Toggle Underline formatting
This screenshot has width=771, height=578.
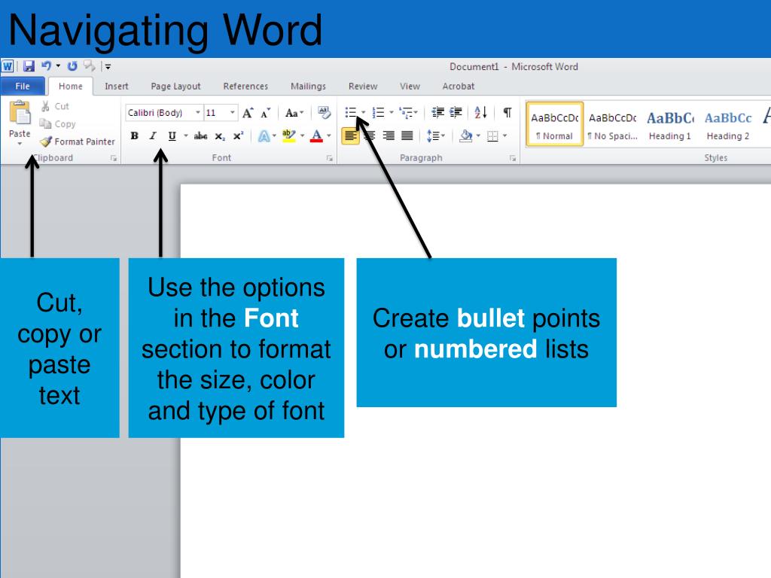click(172, 136)
